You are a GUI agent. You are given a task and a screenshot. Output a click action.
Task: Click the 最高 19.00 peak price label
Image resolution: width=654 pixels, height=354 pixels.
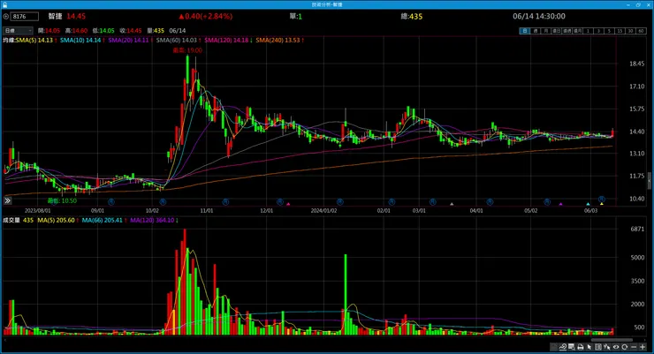(187, 50)
